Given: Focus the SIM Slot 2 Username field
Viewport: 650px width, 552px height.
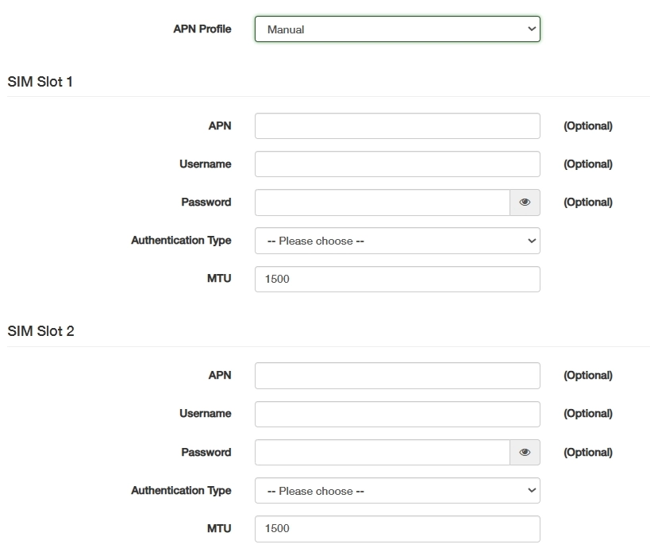Looking at the screenshot, I should tap(397, 414).
